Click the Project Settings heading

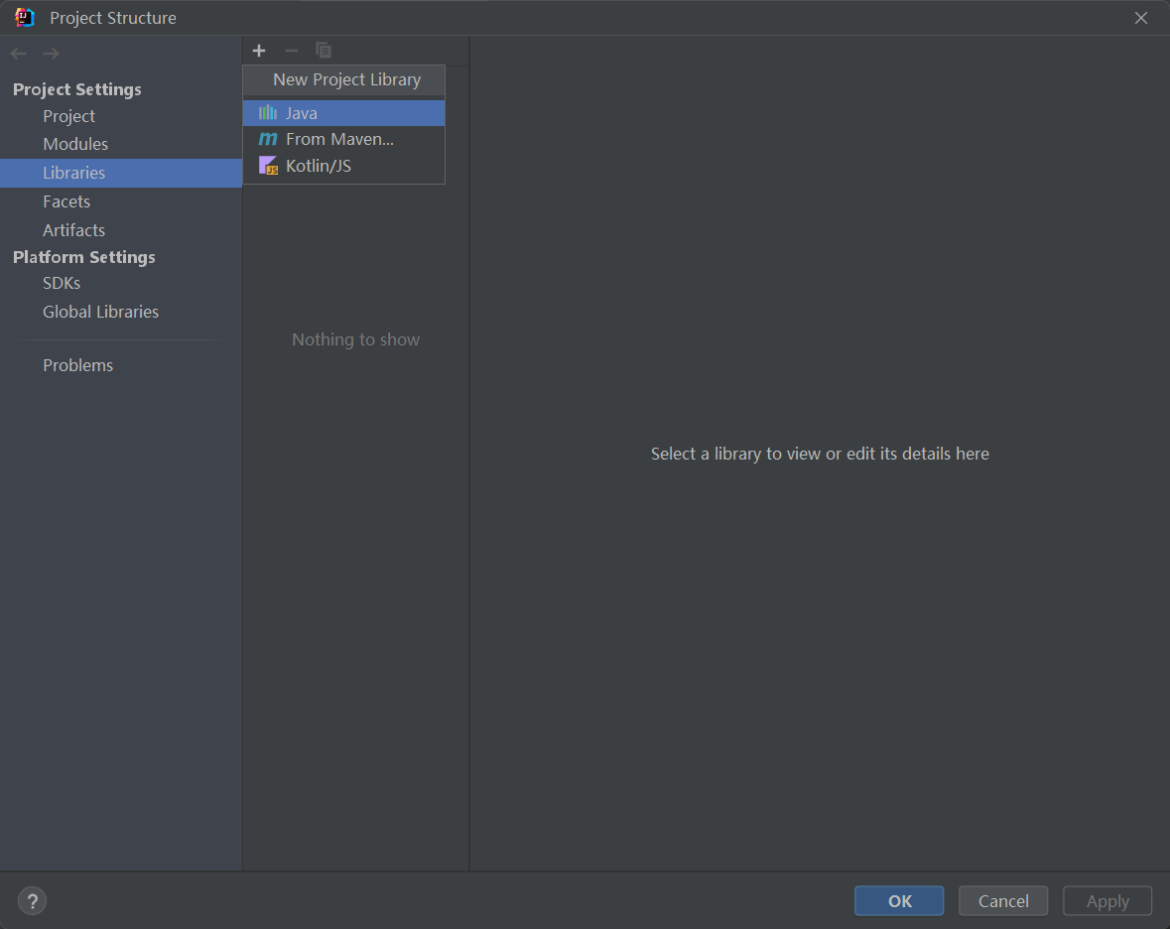[x=76, y=89]
